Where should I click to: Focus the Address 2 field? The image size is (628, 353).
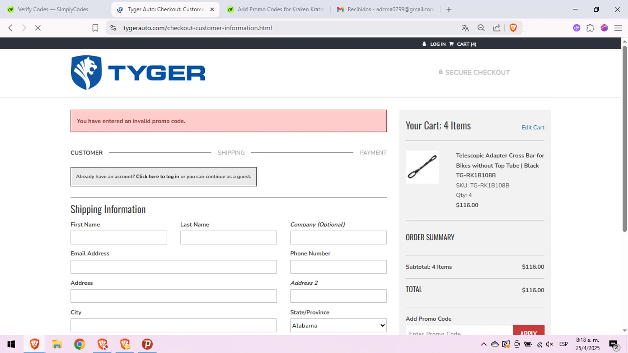point(338,296)
